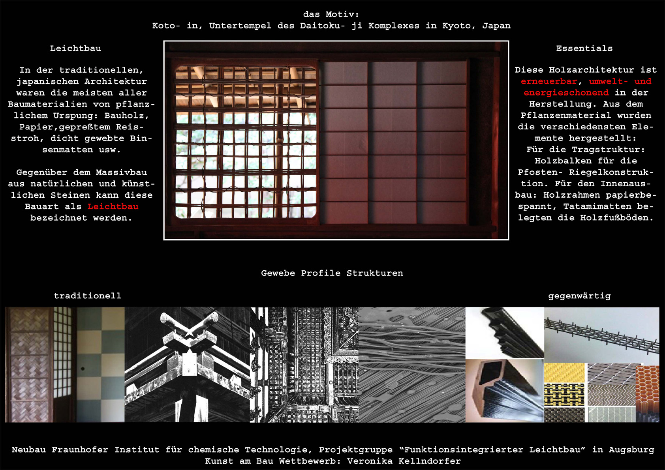
Task: Click the 'traditionell' label
Action: [88, 296]
